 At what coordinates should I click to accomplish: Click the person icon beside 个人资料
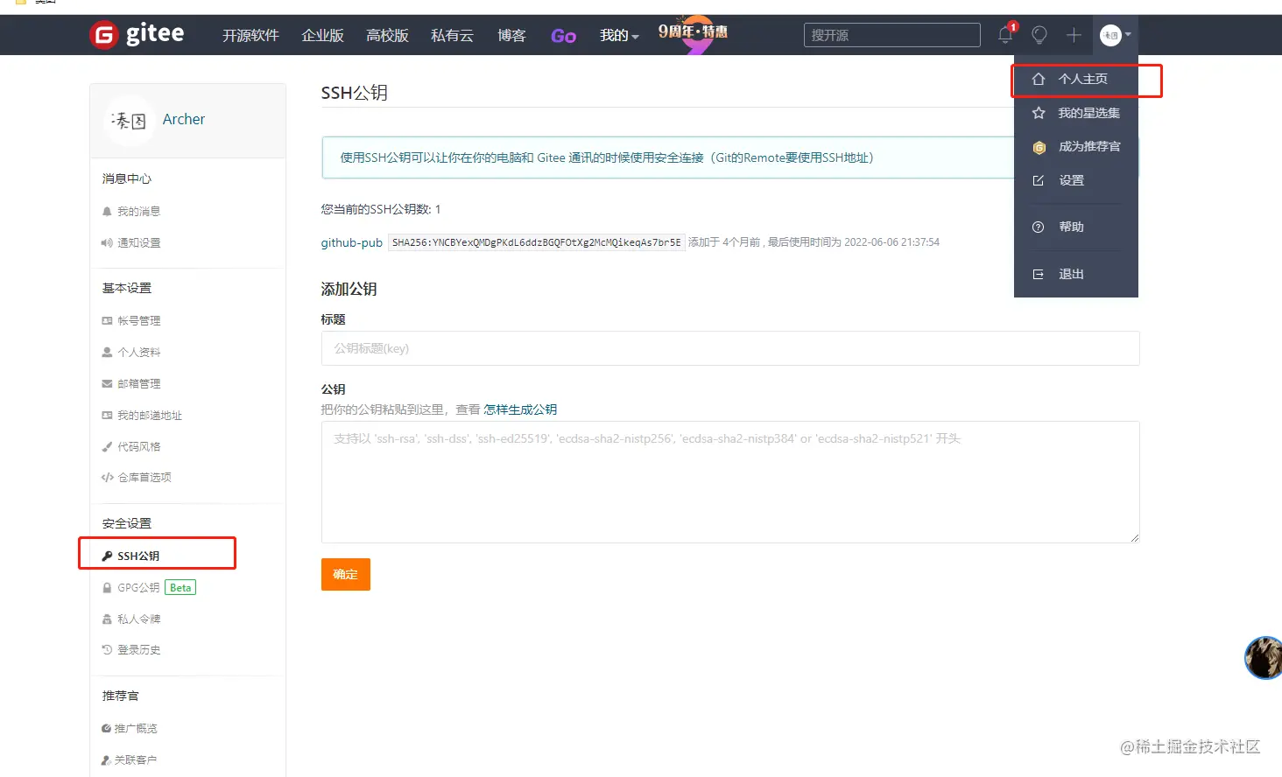pos(107,352)
